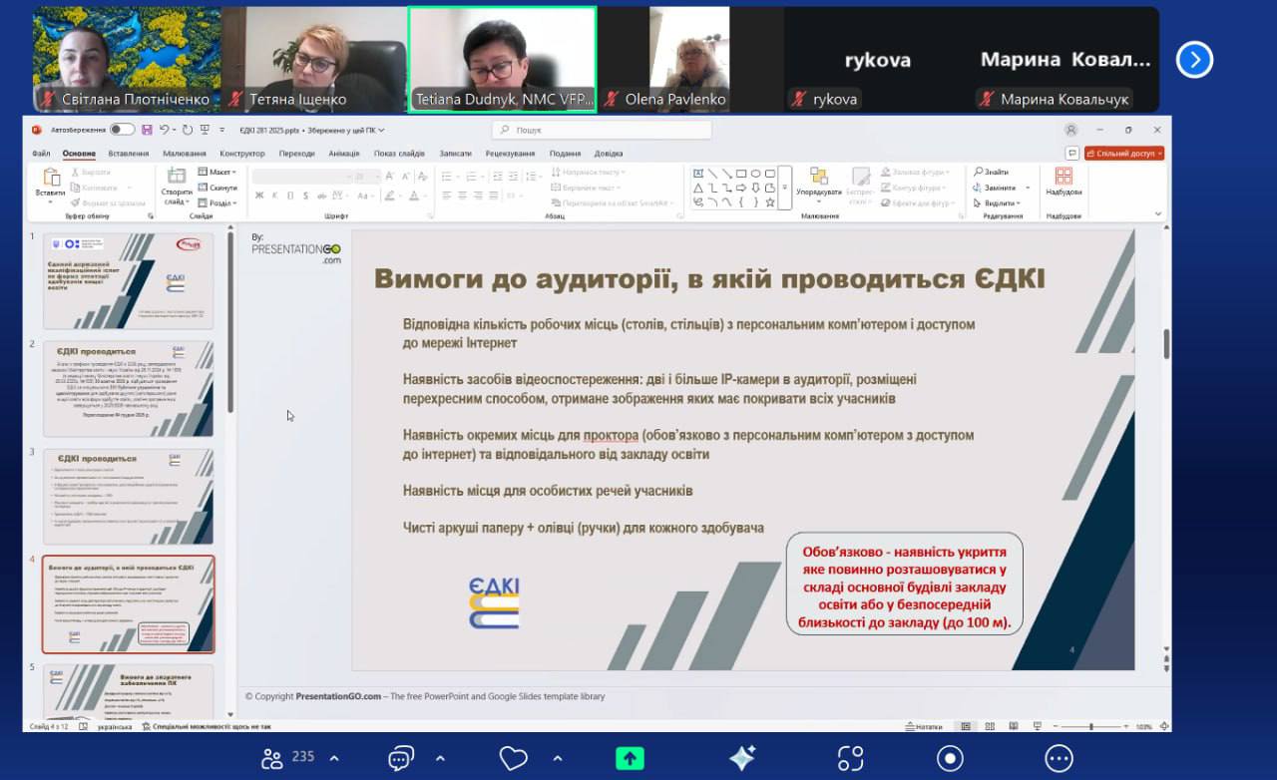Toggle italic (К) formatting

pyautogui.click(x=274, y=195)
